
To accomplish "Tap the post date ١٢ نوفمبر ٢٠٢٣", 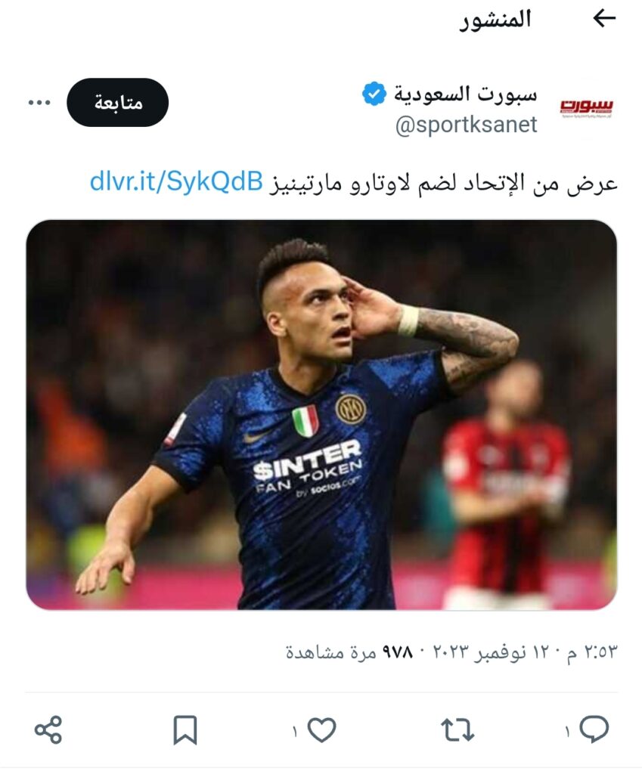I will coord(493,652).
